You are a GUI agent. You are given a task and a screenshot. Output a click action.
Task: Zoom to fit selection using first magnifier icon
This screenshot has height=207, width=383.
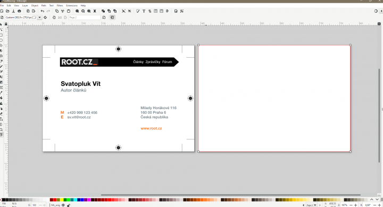77,11
